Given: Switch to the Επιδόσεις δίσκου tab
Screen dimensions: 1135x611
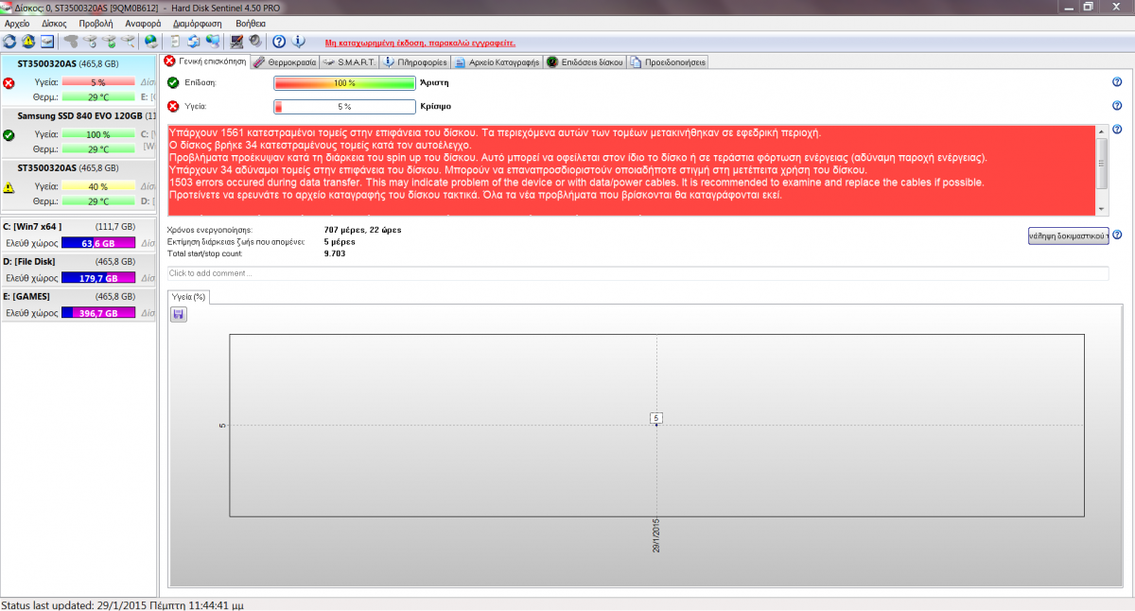Looking at the screenshot, I should [x=585, y=62].
